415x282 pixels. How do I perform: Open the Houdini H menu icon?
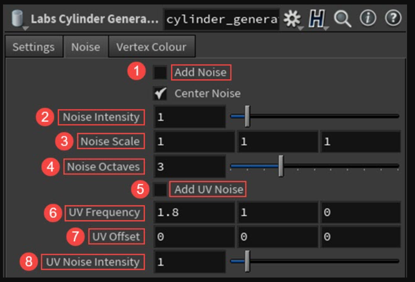click(x=316, y=18)
